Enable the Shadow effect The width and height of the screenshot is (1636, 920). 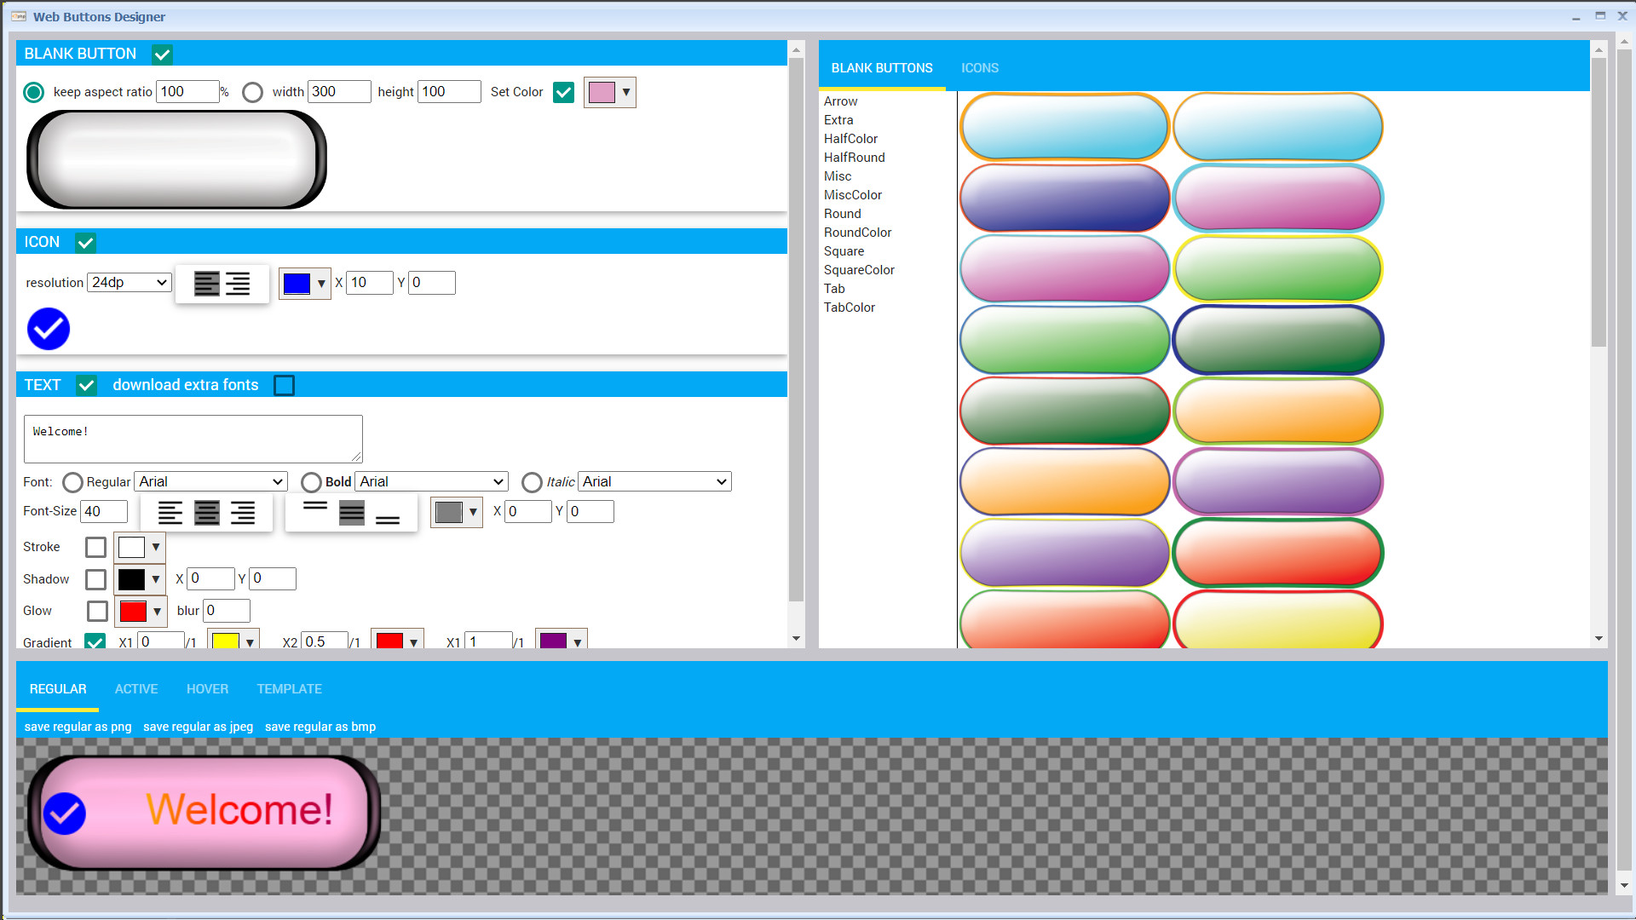pos(95,579)
